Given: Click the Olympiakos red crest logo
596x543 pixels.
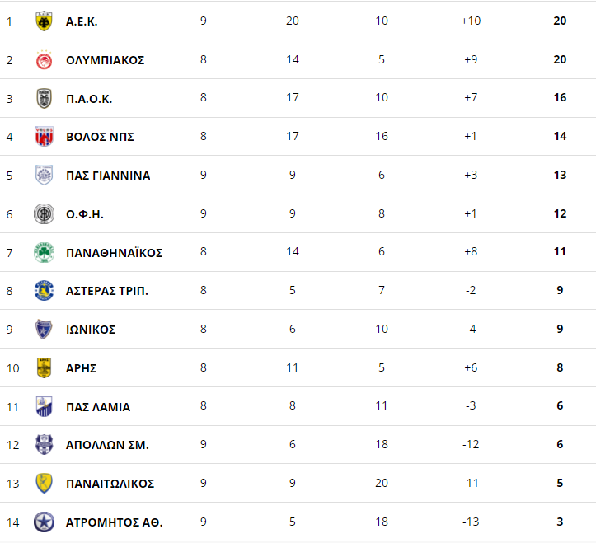Looking at the screenshot, I should click(44, 60).
